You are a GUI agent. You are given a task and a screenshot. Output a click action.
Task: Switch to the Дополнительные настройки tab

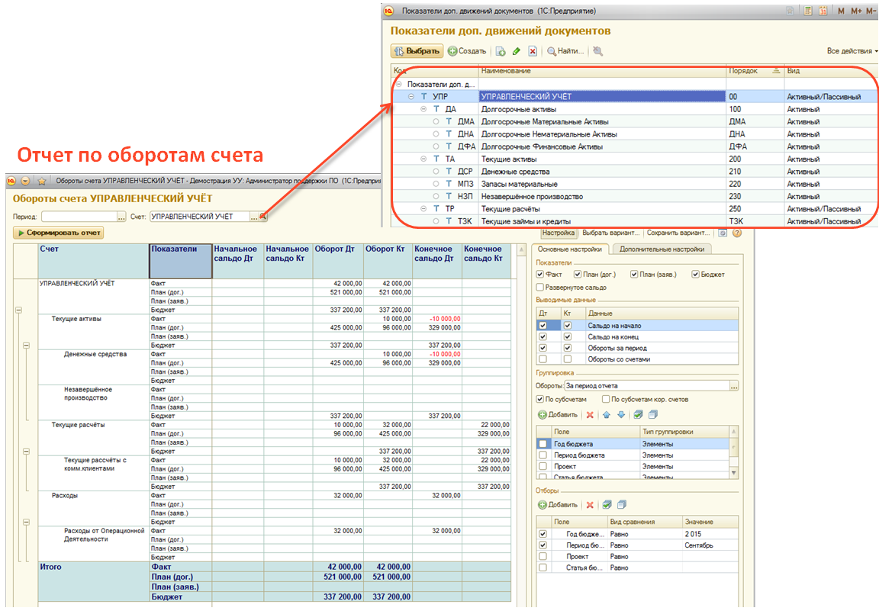(x=662, y=249)
